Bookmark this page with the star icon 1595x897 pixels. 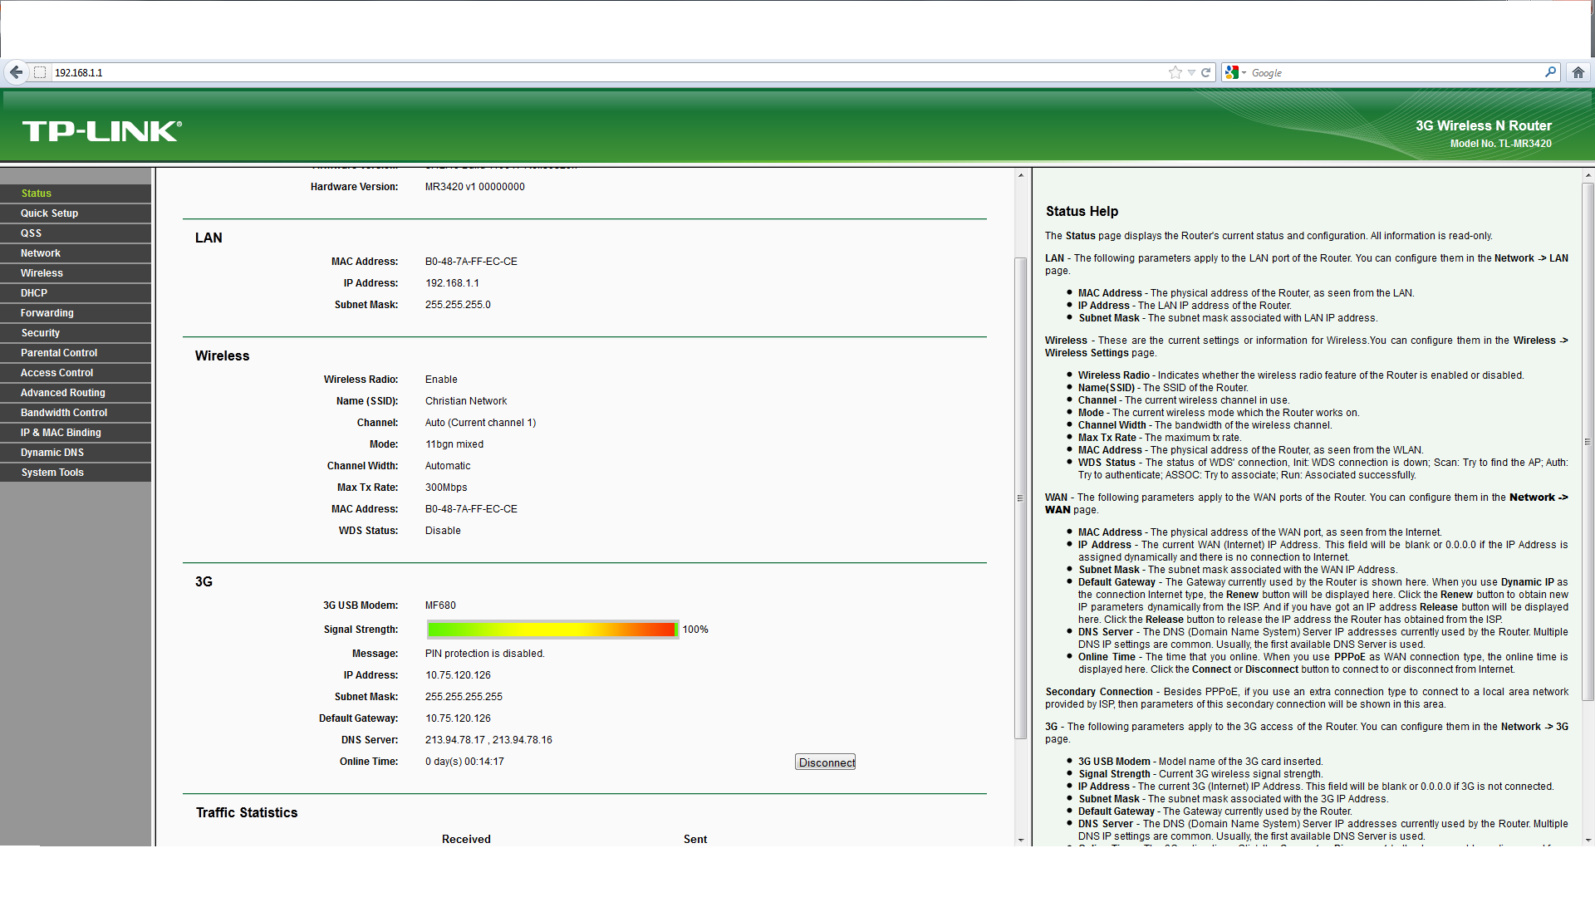coord(1175,72)
